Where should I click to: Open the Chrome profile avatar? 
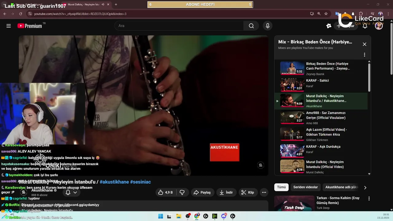(x=380, y=14)
